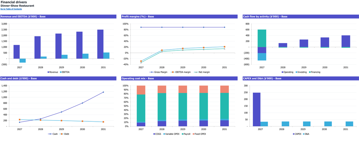
Task: Open the Go to Table of Contents link
Action: (x=11, y=9)
